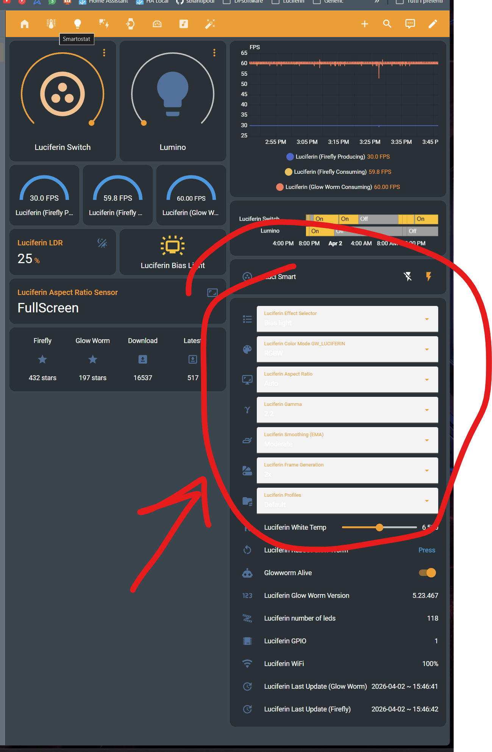Edit dashboard with the pencil icon
492x752 pixels.
pos(433,24)
